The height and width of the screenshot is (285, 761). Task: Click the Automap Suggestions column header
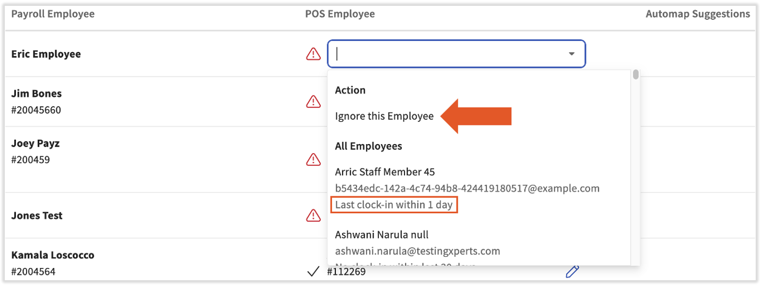pyautogui.click(x=698, y=14)
